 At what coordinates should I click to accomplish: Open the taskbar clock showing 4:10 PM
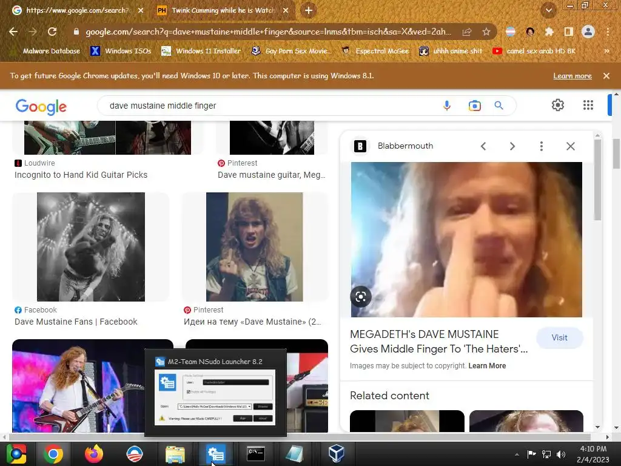(593, 454)
